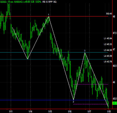This screenshot has width=117, height=113.
Task: Click wave point label 2 at the trough
Action: click(73, 102)
